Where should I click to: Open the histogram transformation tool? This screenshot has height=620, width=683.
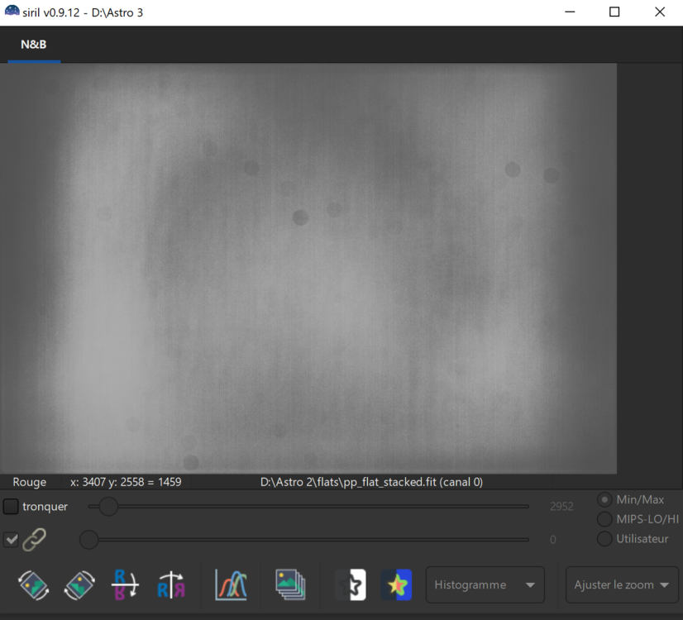(x=231, y=584)
